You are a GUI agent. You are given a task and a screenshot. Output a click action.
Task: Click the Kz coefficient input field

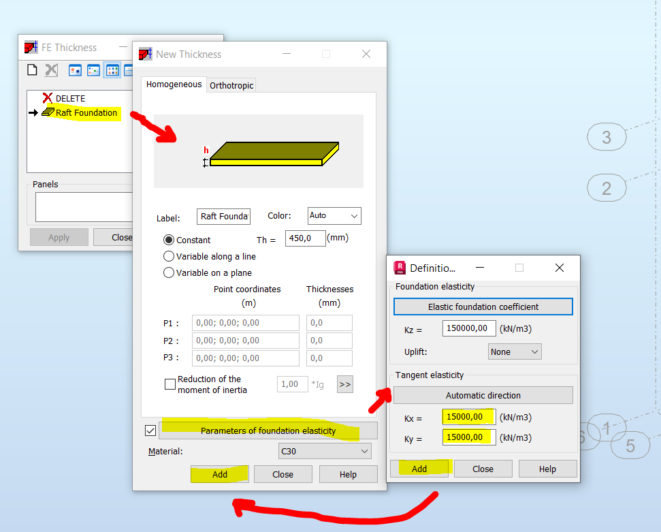tap(468, 328)
